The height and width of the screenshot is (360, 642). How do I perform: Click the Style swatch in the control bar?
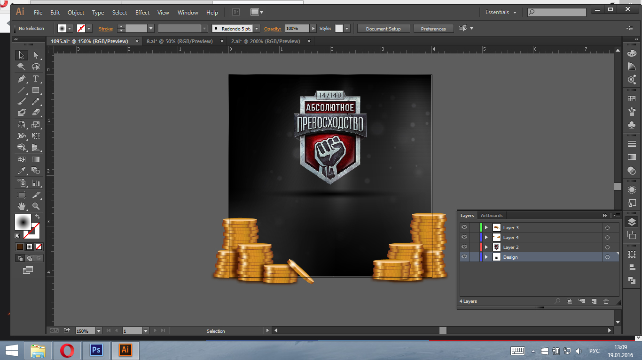click(x=339, y=29)
